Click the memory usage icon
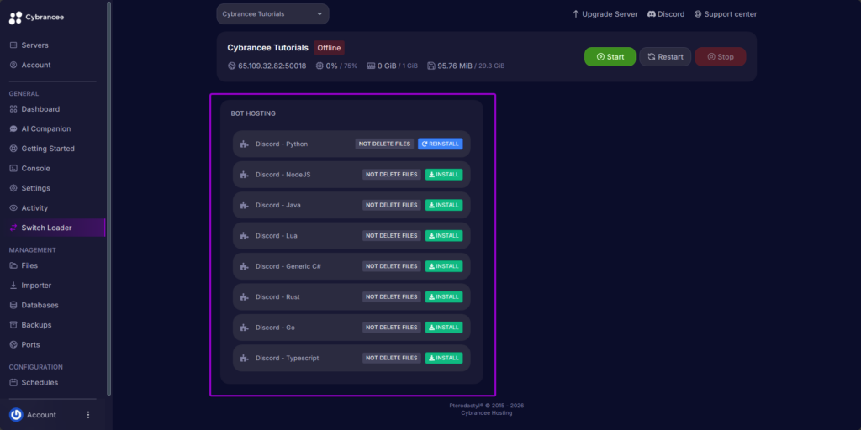Image resolution: width=861 pixels, height=430 pixels. coord(371,66)
